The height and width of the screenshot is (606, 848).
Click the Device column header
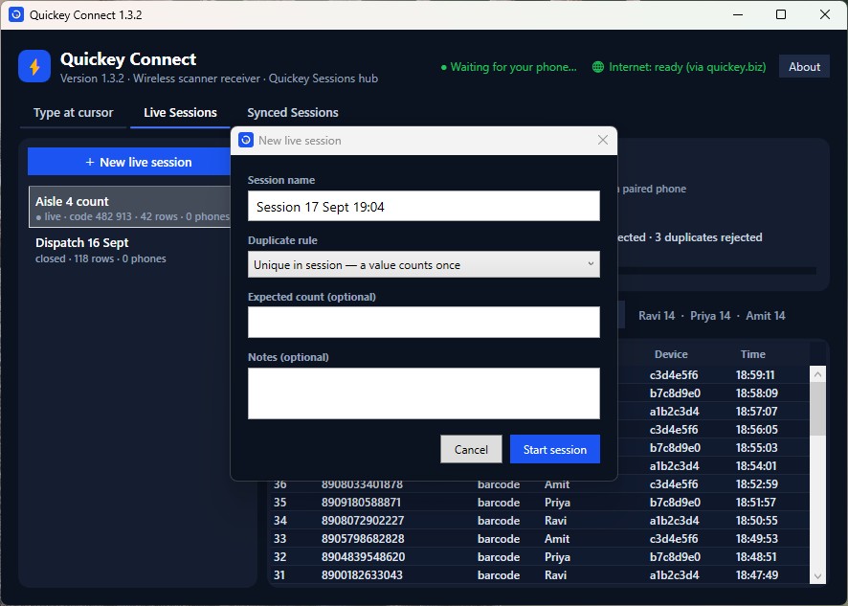(x=671, y=354)
